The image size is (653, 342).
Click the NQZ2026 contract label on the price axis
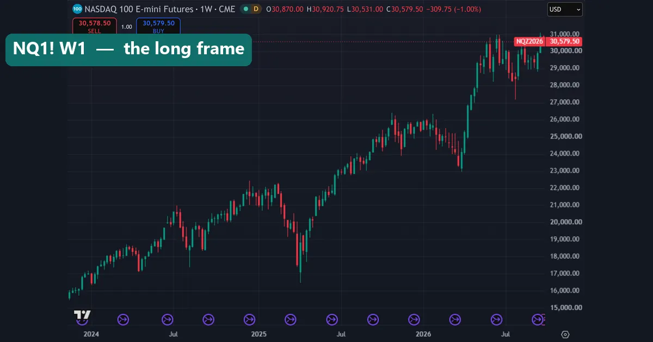(x=530, y=41)
